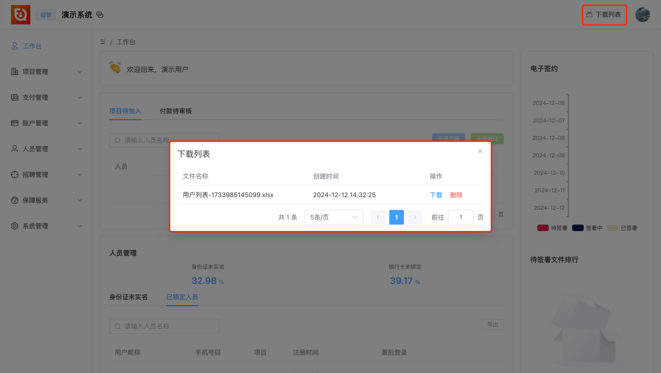661x373 pixels.
Task: Open the 5条/页 page size dropdown
Action: click(334, 217)
